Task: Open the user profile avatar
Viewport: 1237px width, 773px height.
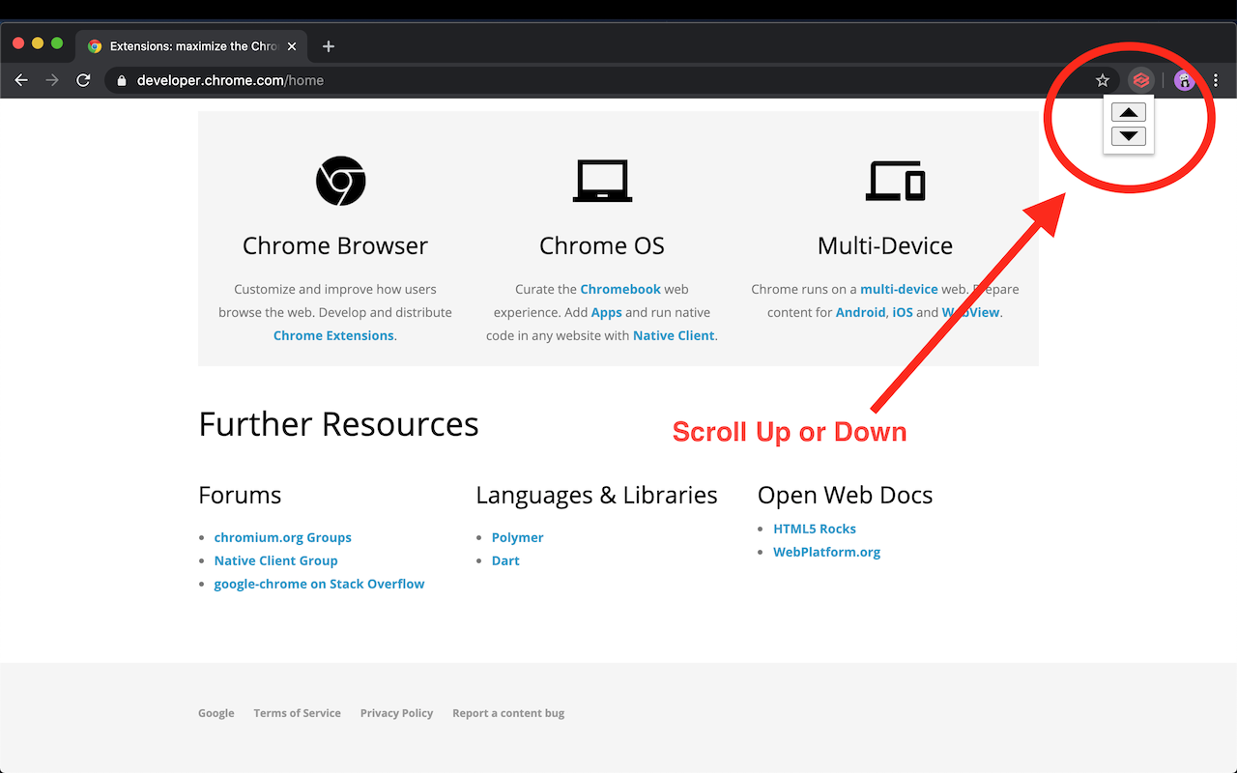Action: [x=1184, y=80]
